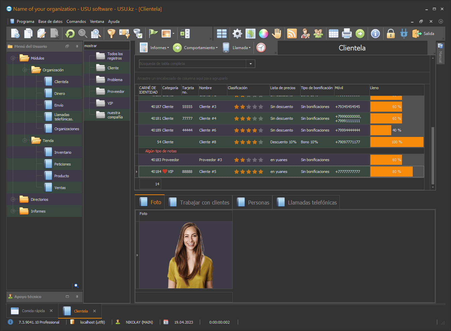Open the dropdown arrow beside picture icon
Viewport: 451px width, 331px height.
(x=173, y=34)
